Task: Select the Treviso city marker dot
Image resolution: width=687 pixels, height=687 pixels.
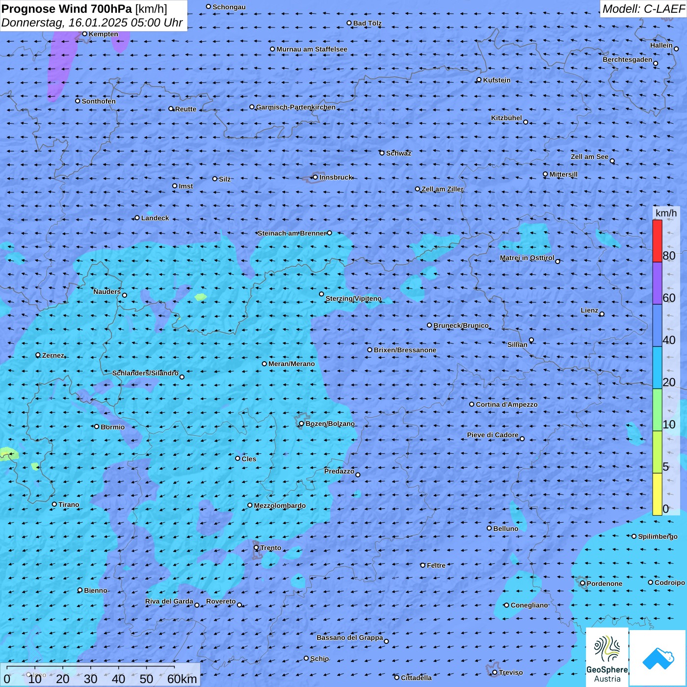Action: 495,672
